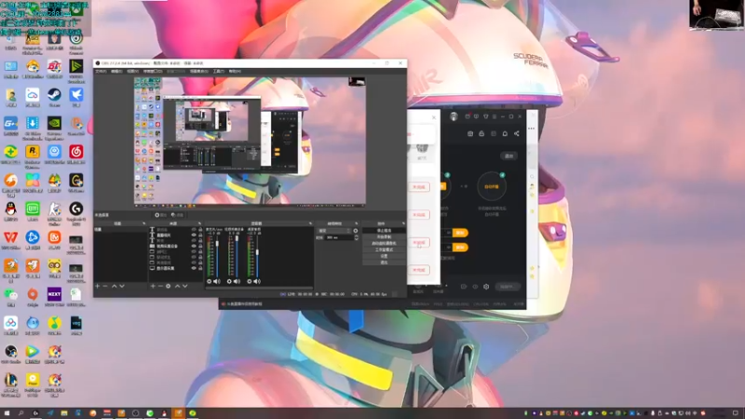
Task: Click the 退出 button in OBS controls
Action: point(384,263)
